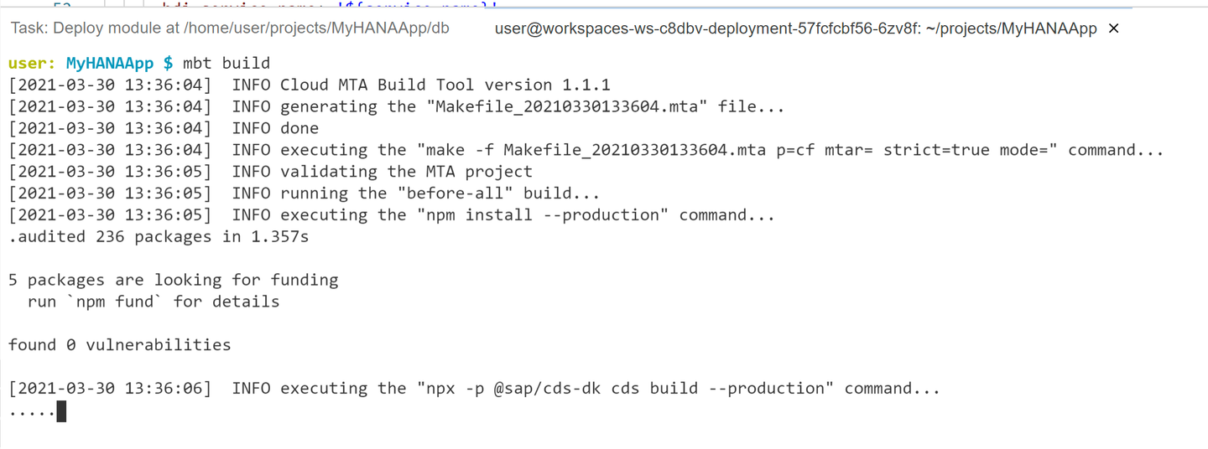Click the MyHANAApp prompt directory name
This screenshot has width=1208, height=449.
click(110, 63)
